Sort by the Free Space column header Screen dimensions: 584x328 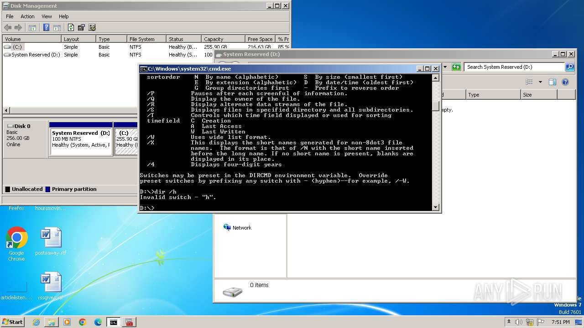(x=261, y=39)
